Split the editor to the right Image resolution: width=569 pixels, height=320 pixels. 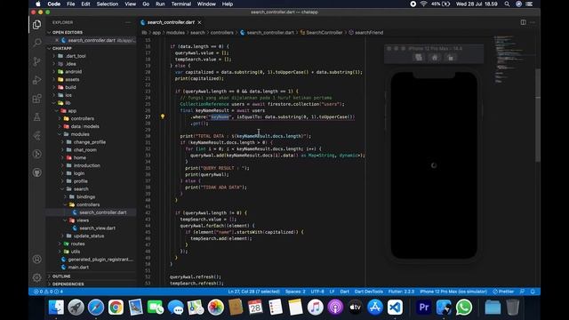point(523,22)
